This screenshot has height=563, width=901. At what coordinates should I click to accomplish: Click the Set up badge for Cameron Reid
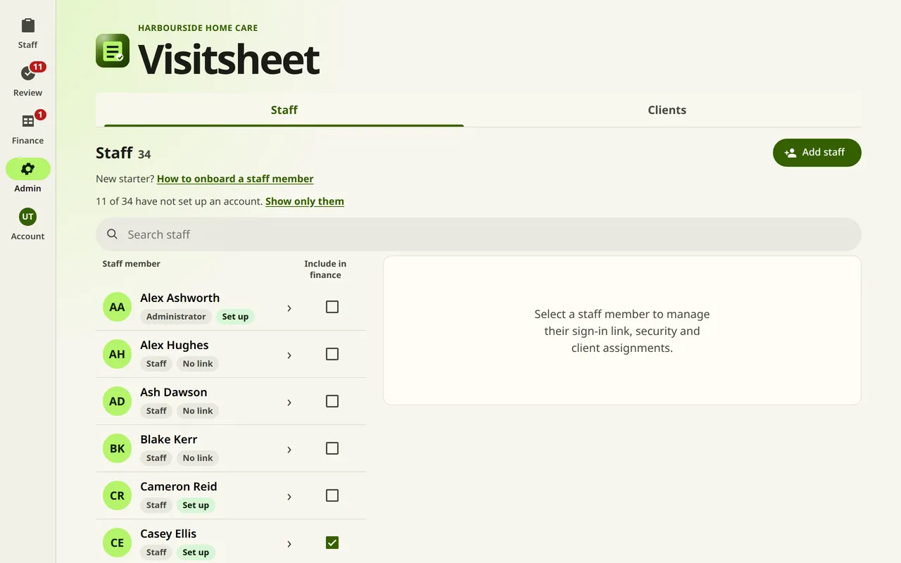pyautogui.click(x=196, y=505)
